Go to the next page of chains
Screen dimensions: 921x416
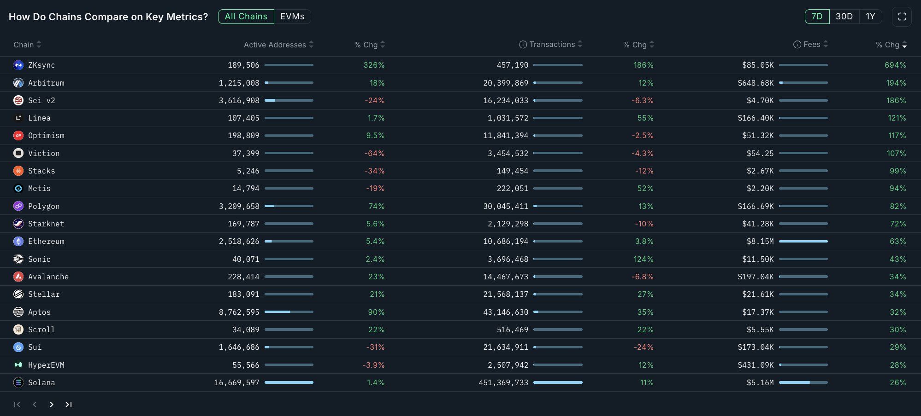[52, 404]
